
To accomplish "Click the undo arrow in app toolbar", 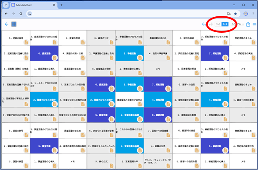I will [x=204, y=25].
